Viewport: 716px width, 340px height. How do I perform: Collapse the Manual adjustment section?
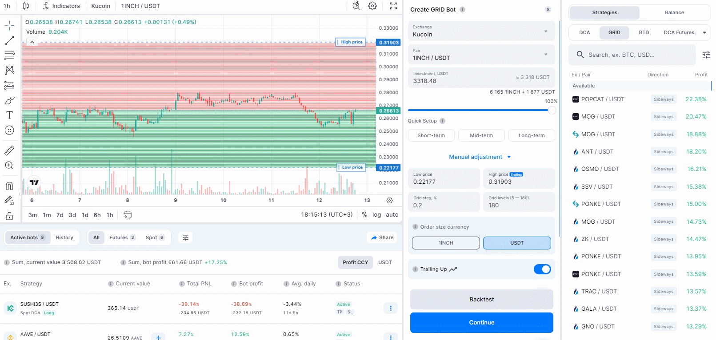click(480, 157)
